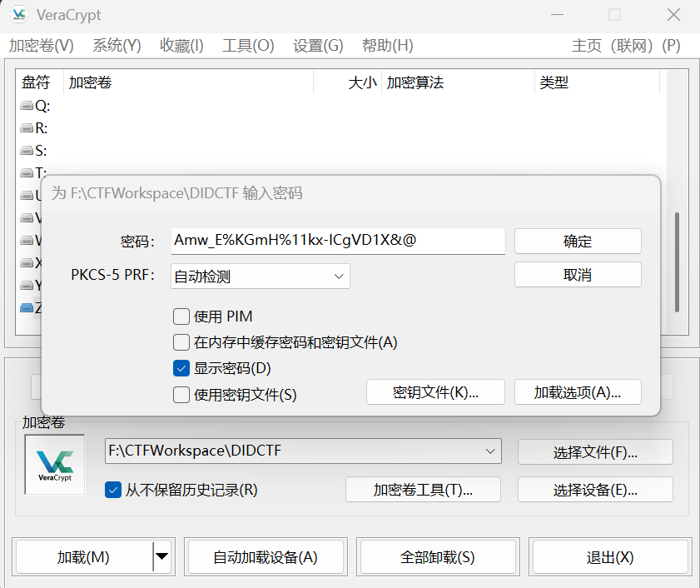Viewport: 700px width, 588px height.
Task: Select the 'S:' drive letter text
Action: click(x=41, y=151)
